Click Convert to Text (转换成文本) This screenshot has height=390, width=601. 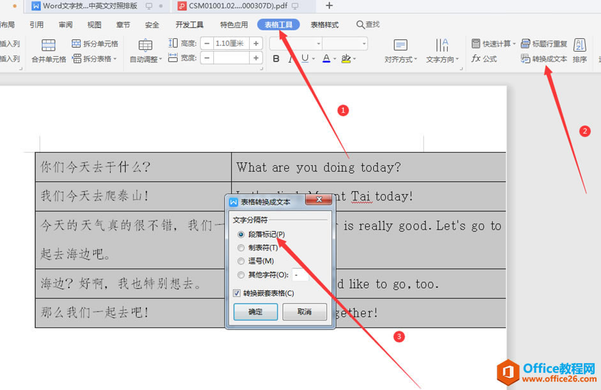544,59
